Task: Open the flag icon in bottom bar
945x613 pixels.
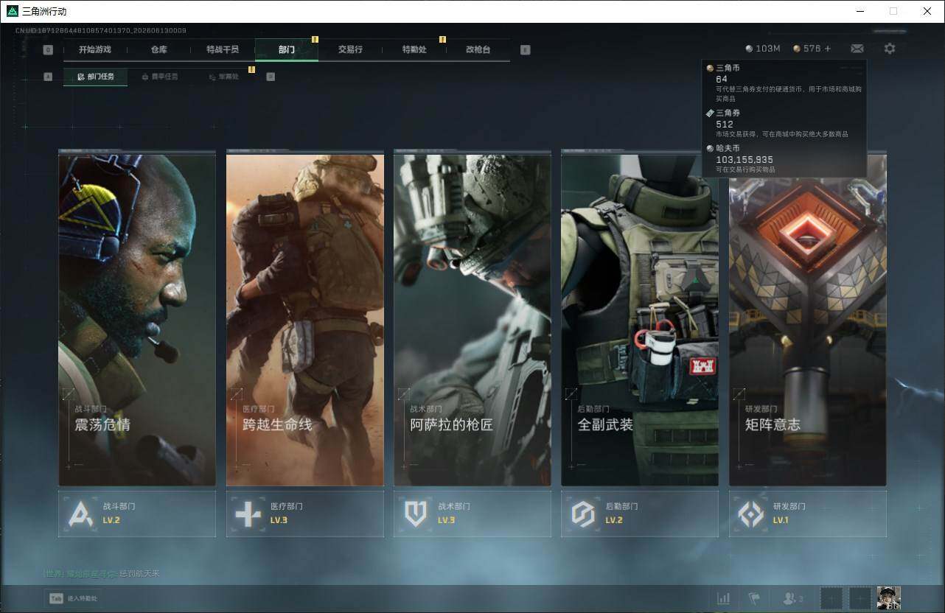Action: click(x=754, y=598)
